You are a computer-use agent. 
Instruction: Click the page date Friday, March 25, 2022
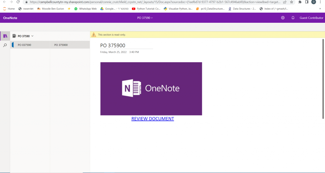pos(113,52)
